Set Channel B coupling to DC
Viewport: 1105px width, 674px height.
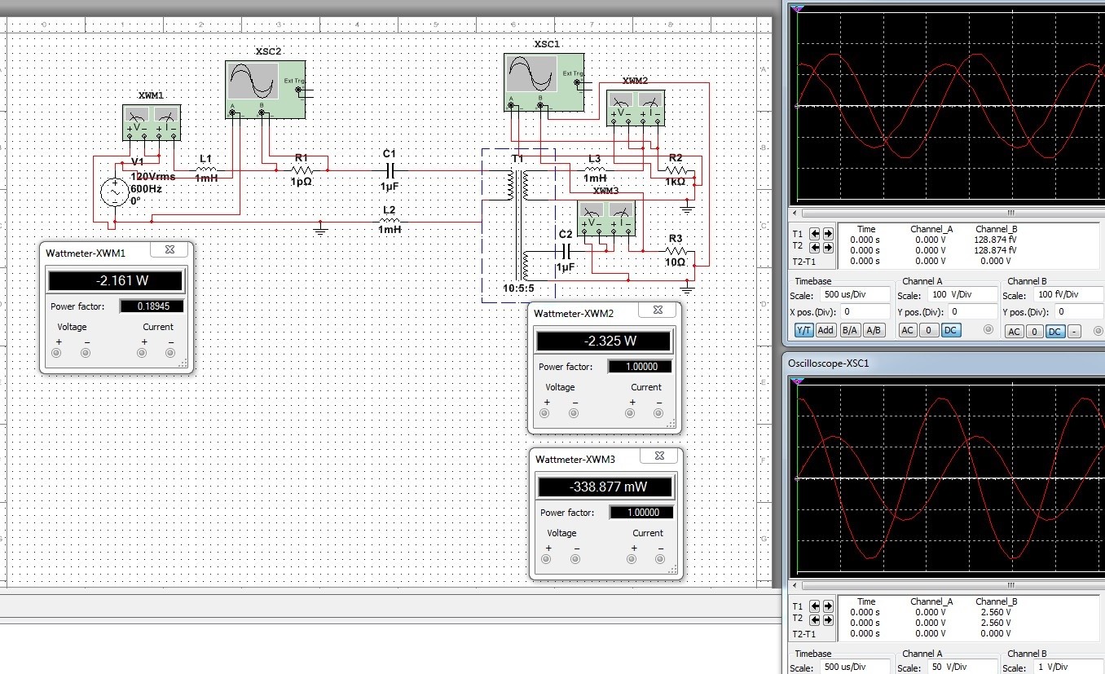(1054, 331)
